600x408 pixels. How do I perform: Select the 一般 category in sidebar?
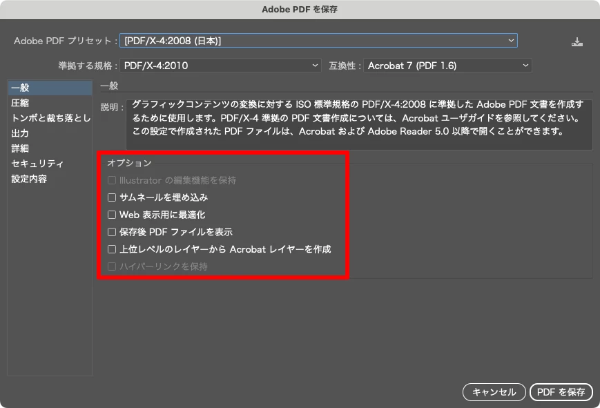click(50, 88)
